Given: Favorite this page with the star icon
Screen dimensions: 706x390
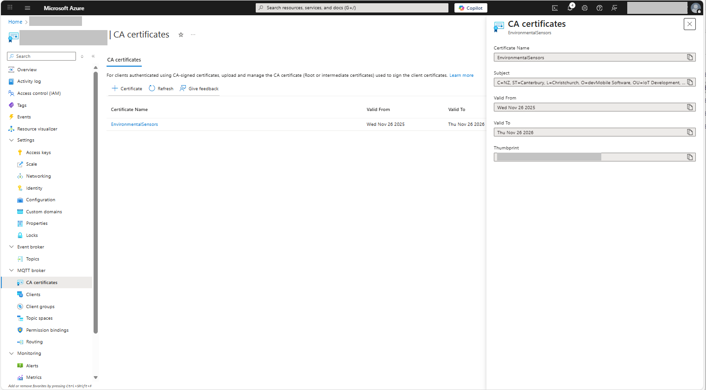Looking at the screenshot, I should point(181,35).
